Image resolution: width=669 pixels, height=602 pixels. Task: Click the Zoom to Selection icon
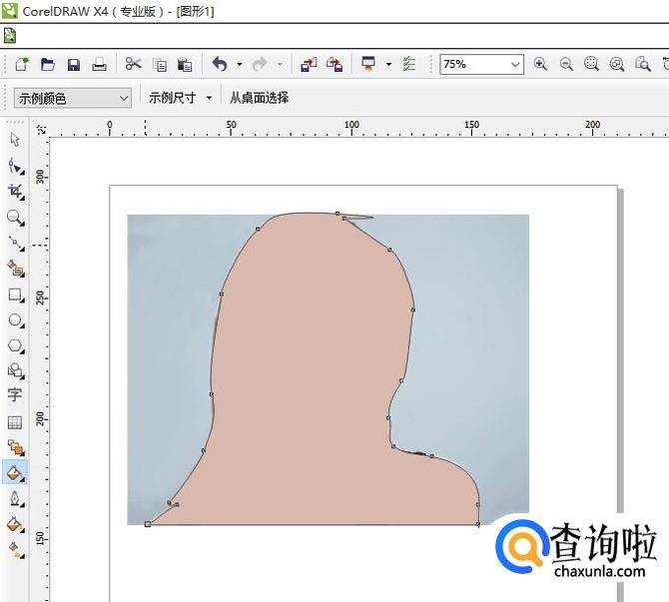[x=591, y=64]
